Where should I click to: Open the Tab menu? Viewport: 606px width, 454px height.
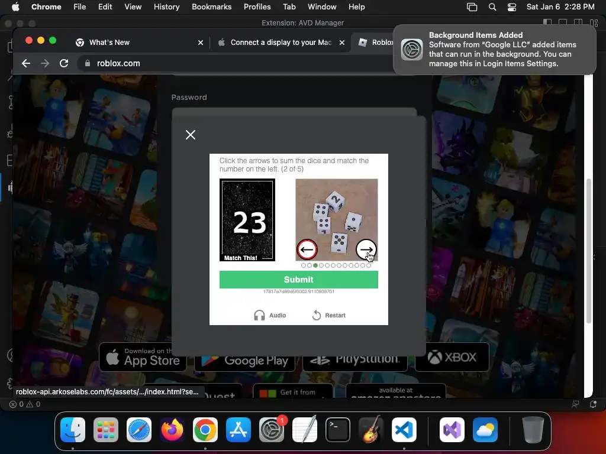289,7
